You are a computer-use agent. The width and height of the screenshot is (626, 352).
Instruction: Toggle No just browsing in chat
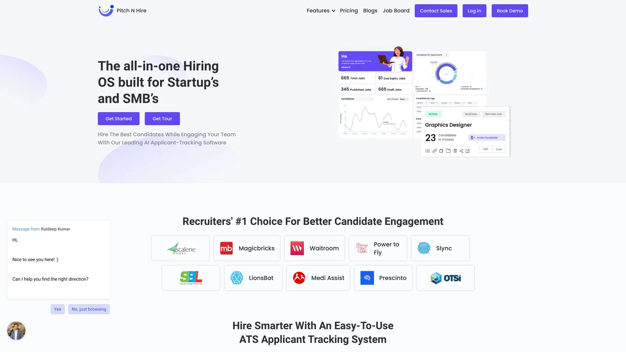pyautogui.click(x=89, y=309)
